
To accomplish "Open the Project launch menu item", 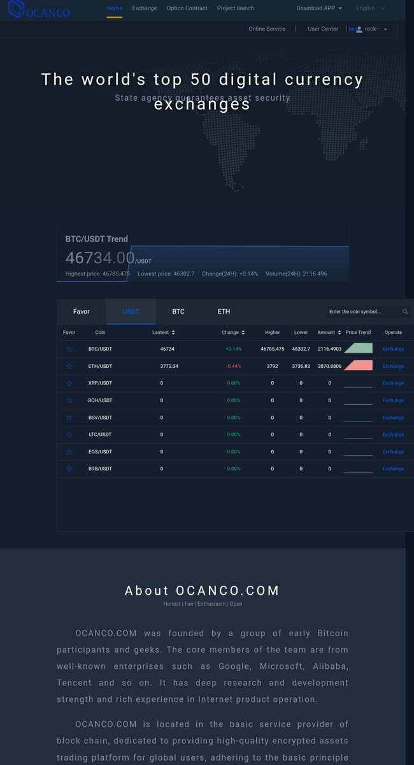I will click(236, 8).
